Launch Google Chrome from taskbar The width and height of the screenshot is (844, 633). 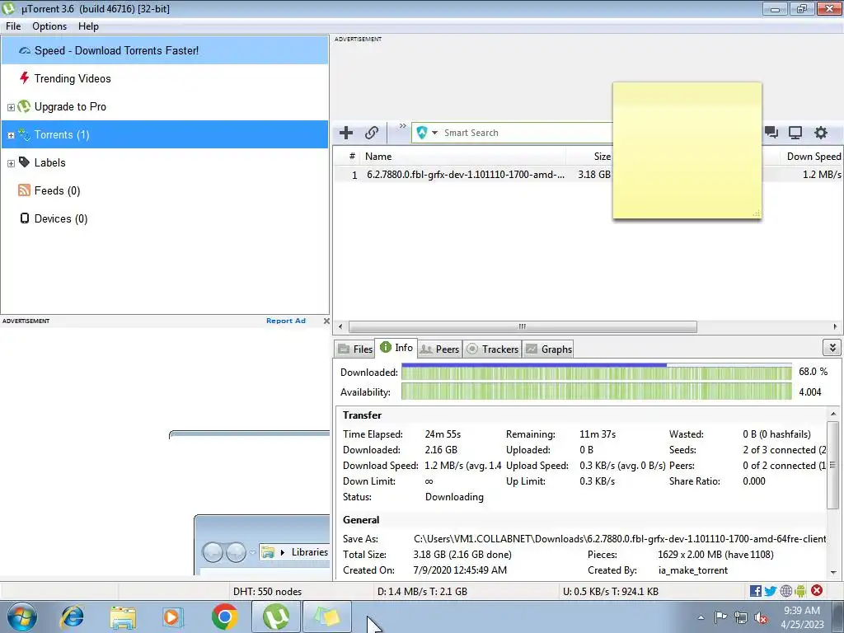click(224, 617)
